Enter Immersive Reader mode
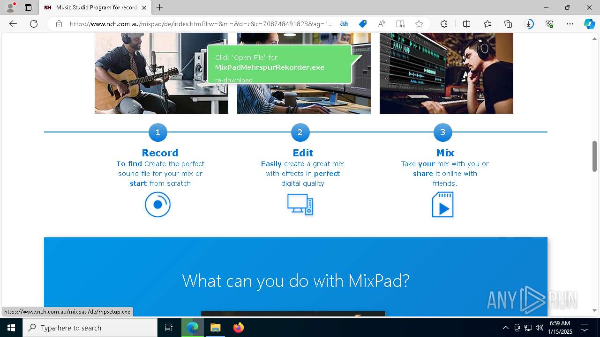 [400, 24]
